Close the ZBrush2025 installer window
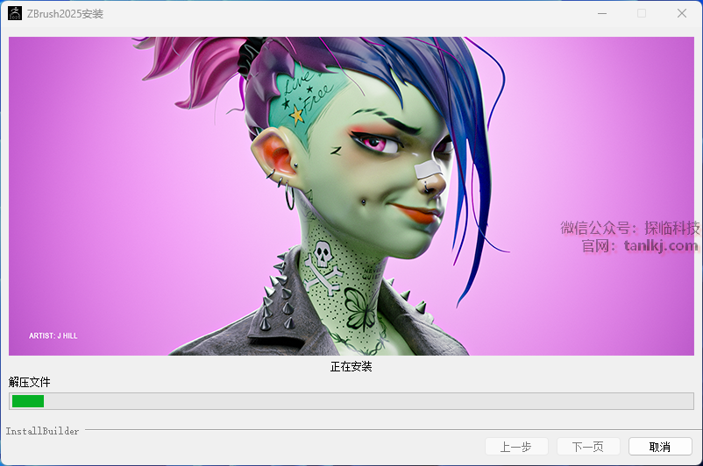703x466 pixels. coord(681,13)
